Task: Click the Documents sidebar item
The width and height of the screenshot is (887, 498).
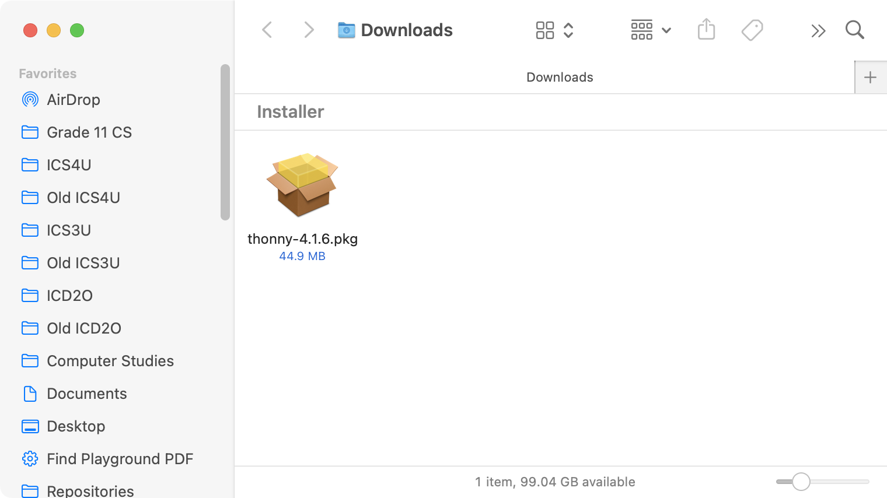Action: point(86,394)
